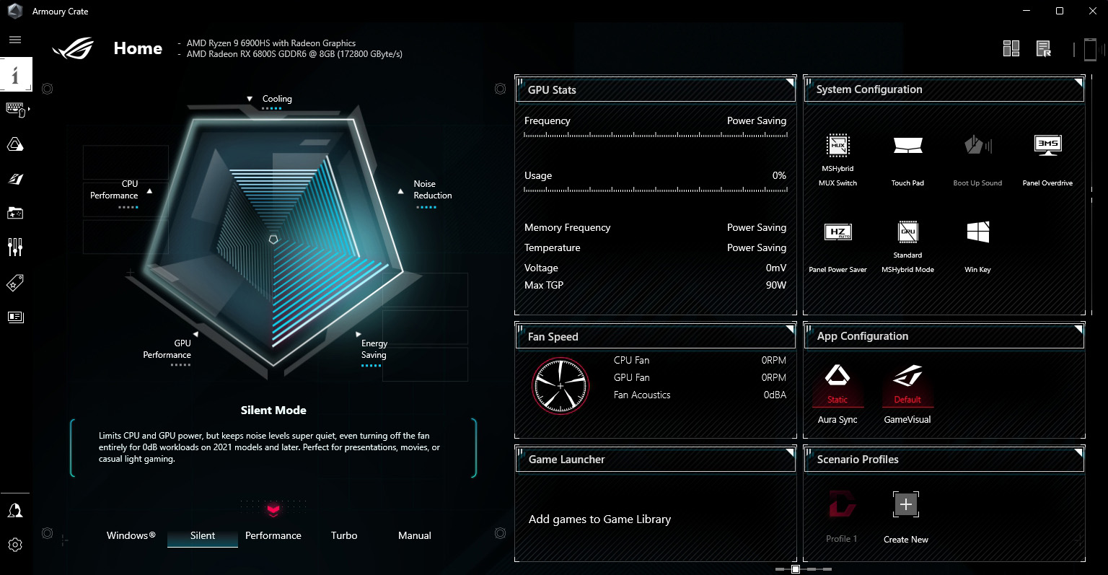Click the Energy Saving label
This screenshot has height=575, width=1108.
(x=374, y=349)
